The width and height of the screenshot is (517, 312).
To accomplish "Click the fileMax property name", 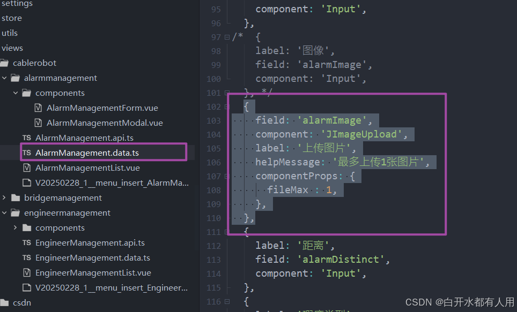I will 287,190.
